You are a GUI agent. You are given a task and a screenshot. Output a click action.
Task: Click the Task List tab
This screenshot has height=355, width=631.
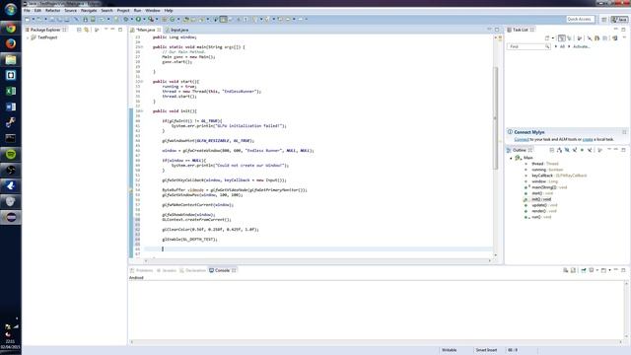[x=520, y=30]
